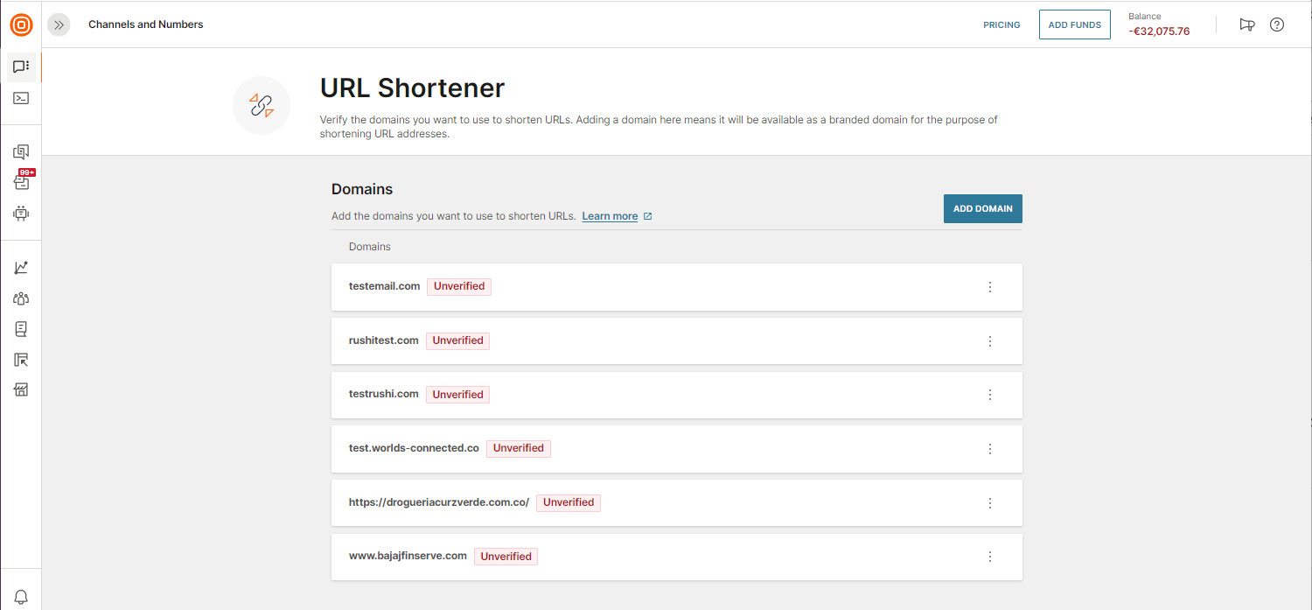Viewport: 1312px width, 610px height.
Task: Open the help question mark icon
Action: pyautogui.click(x=1277, y=25)
